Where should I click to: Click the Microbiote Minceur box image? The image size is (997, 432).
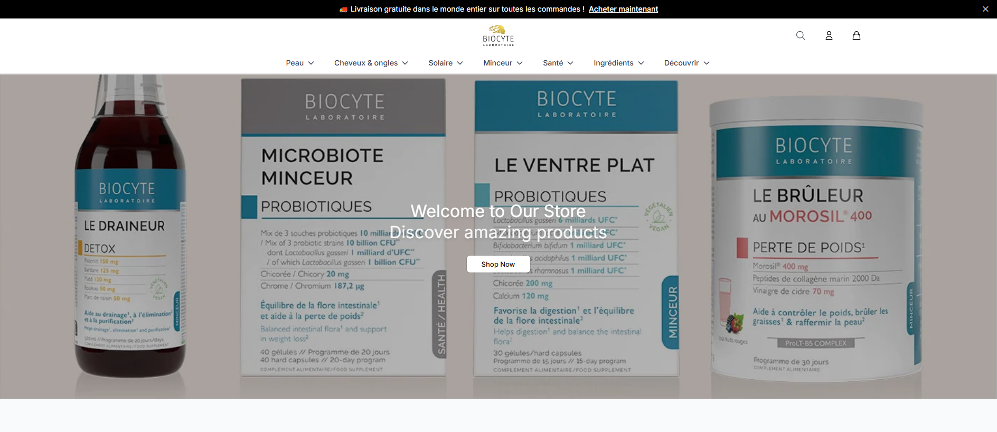343,228
